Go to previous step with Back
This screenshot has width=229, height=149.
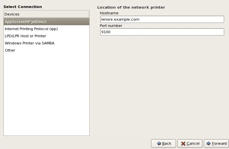click(163, 144)
